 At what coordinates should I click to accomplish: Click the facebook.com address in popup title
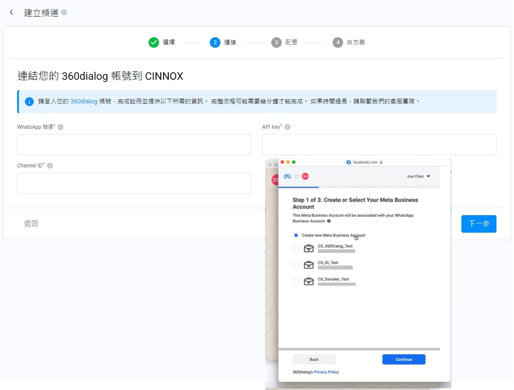(365, 162)
